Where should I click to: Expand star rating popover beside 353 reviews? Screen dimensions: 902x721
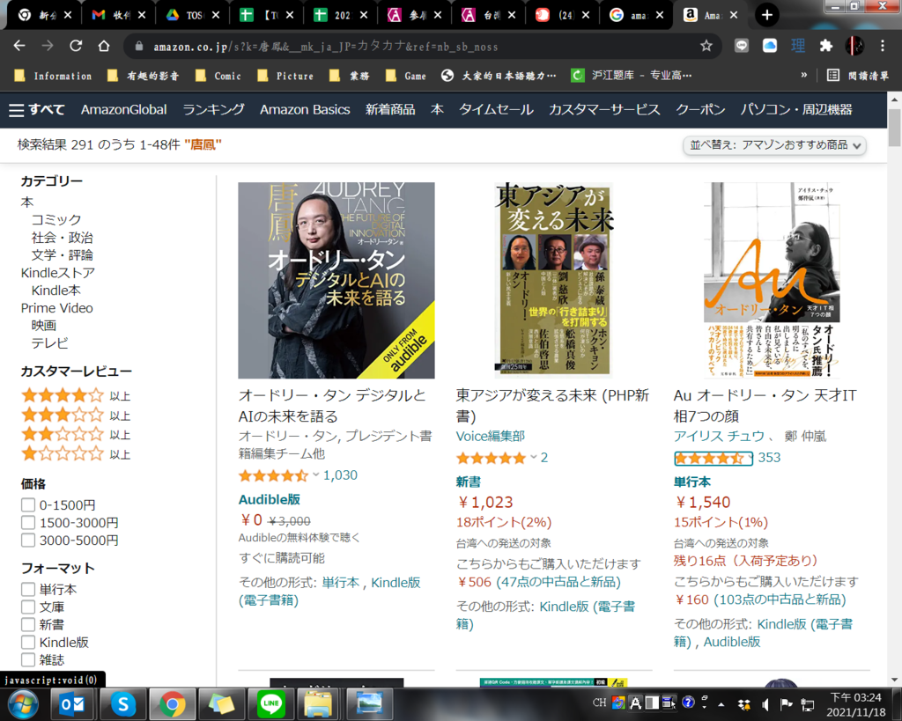tap(713, 459)
